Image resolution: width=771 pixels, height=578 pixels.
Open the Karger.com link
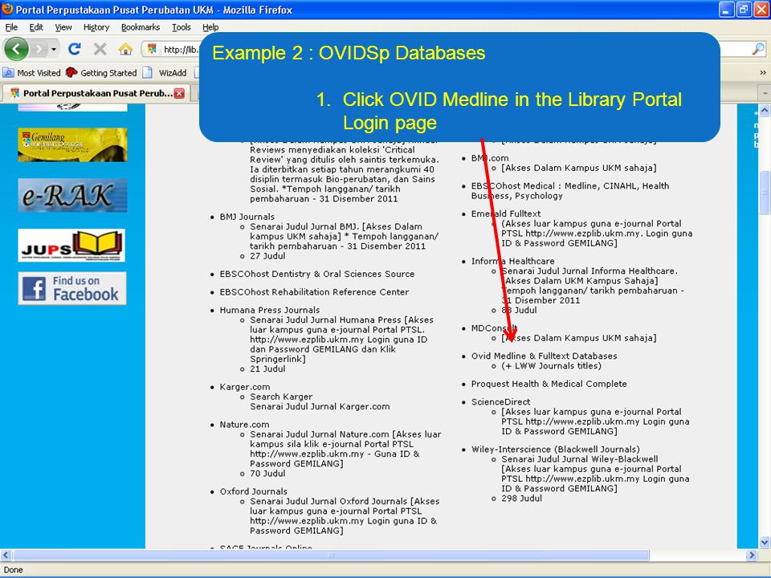(244, 387)
